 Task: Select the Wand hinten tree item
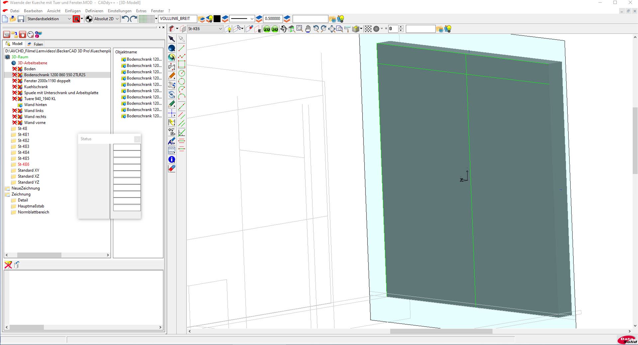click(36, 105)
